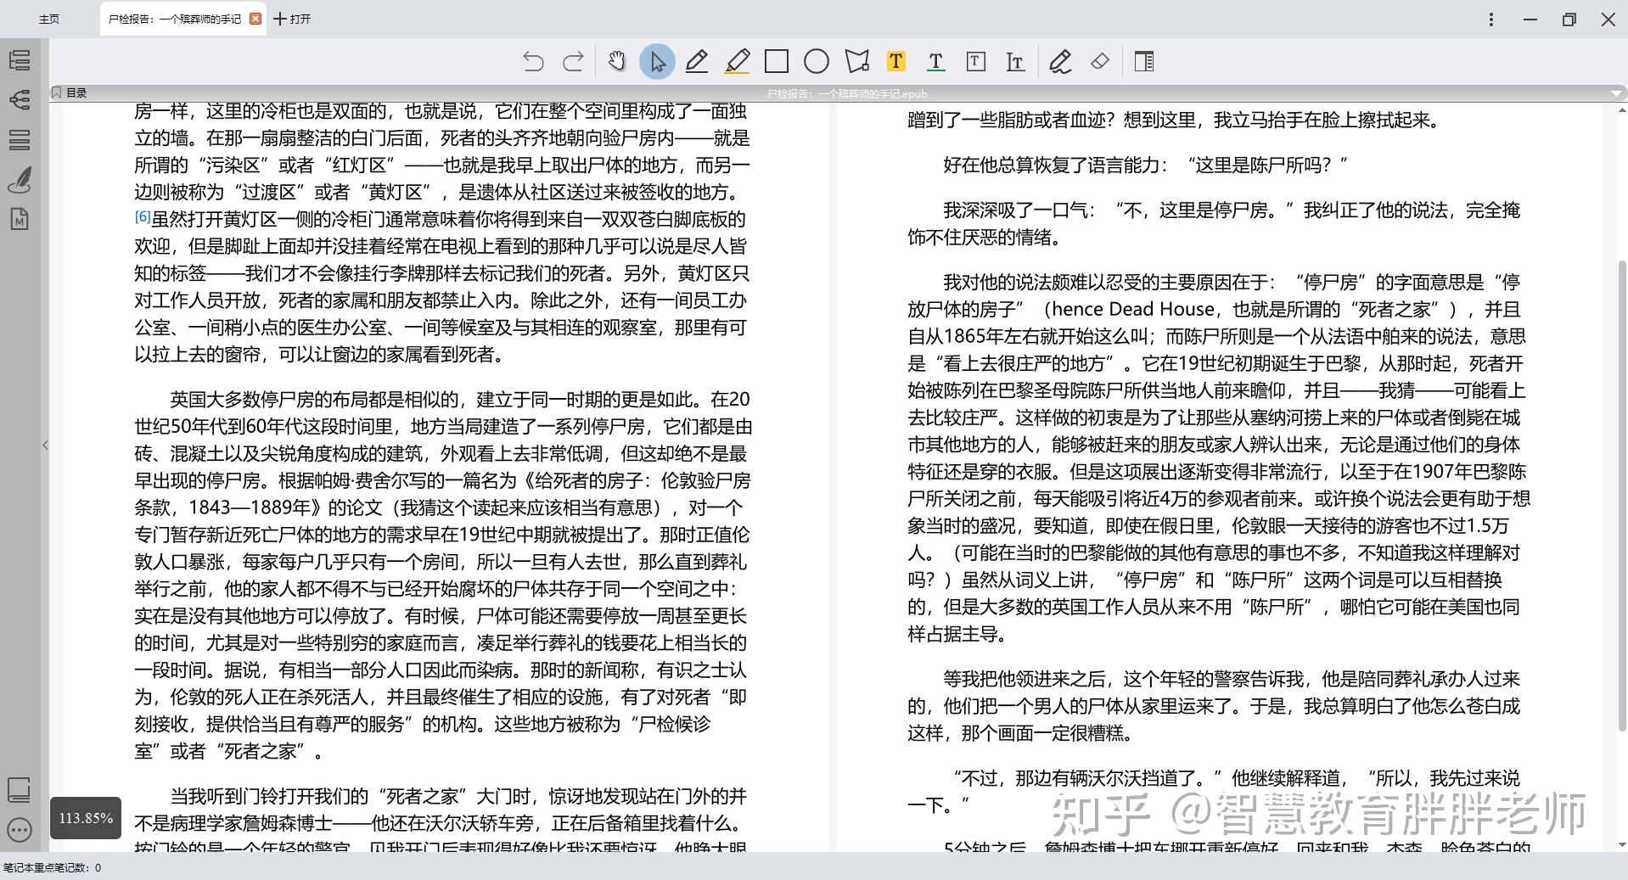Screen dimensions: 1628x880
Task: Pick the circle annotation tool
Action: [817, 61]
